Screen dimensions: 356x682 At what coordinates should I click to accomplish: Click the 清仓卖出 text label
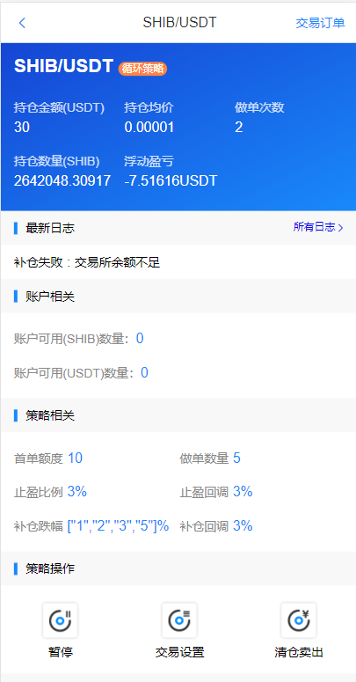click(x=299, y=652)
